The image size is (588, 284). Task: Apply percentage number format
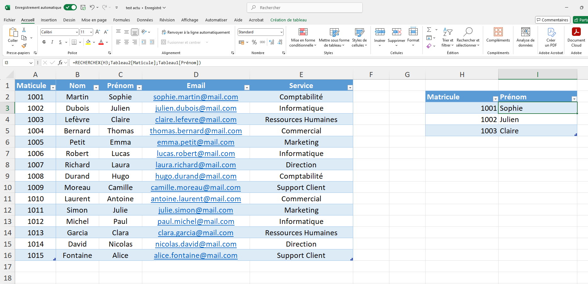tap(254, 42)
